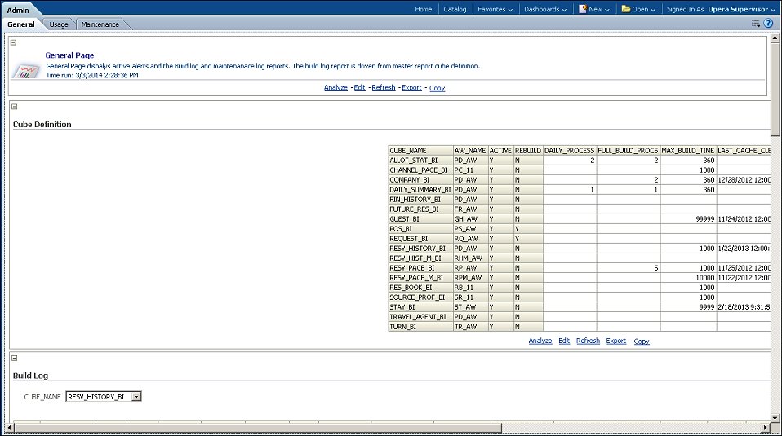782x436 pixels.
Task: Expand the Dashboards menu
Action: [546, 9]
